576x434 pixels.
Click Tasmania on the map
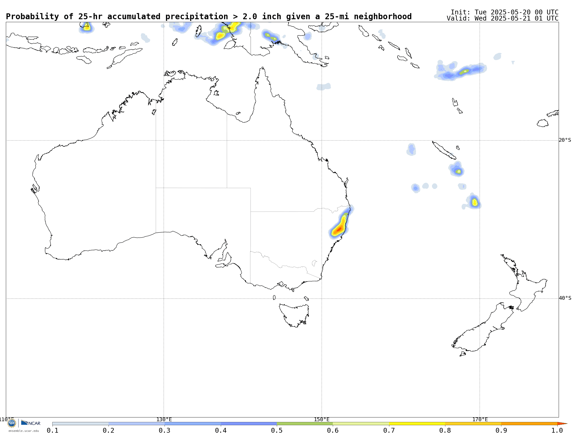(294, 315)
